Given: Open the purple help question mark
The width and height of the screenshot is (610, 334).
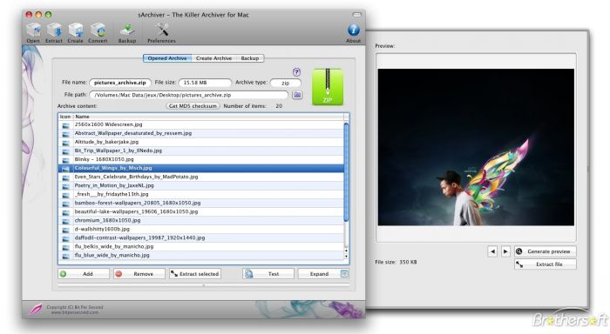Looking at the screenshot, I should tap(296, 72).
